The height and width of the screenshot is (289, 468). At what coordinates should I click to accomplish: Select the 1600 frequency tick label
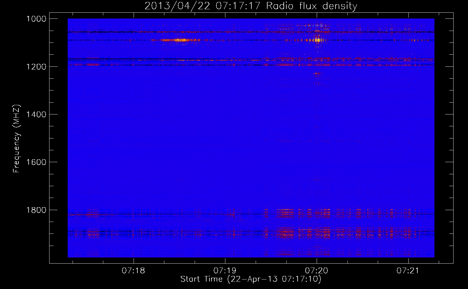pyautogui.click(x=36, y=162)
